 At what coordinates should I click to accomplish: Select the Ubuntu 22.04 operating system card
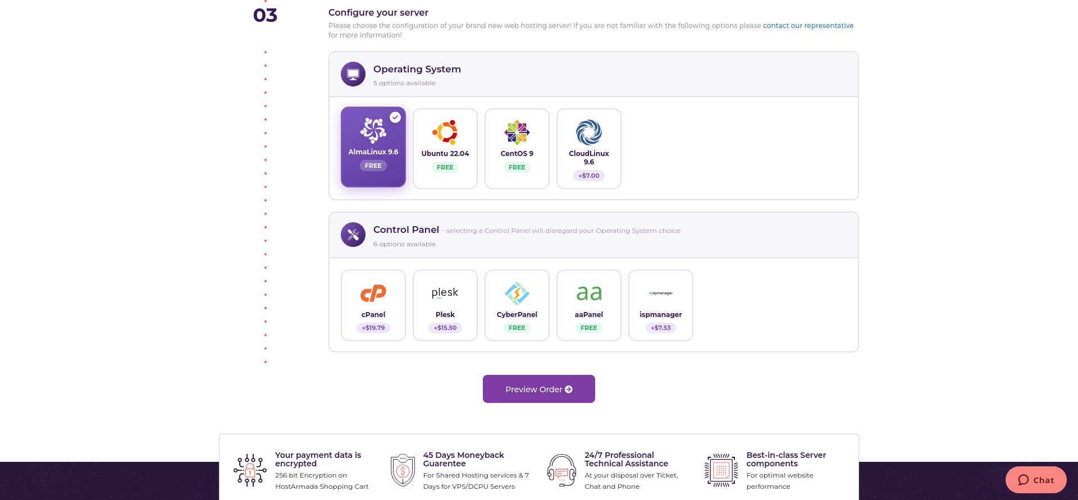point(445,149)
